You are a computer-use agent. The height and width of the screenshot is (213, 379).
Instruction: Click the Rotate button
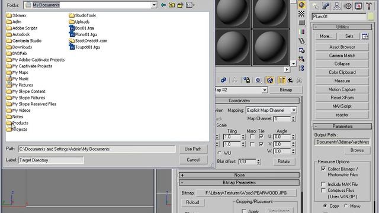(284, 162)
